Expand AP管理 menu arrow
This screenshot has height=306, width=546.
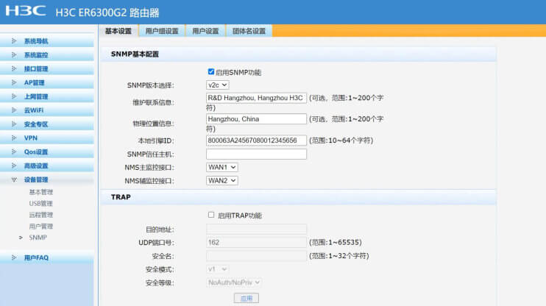coord(14,82)
